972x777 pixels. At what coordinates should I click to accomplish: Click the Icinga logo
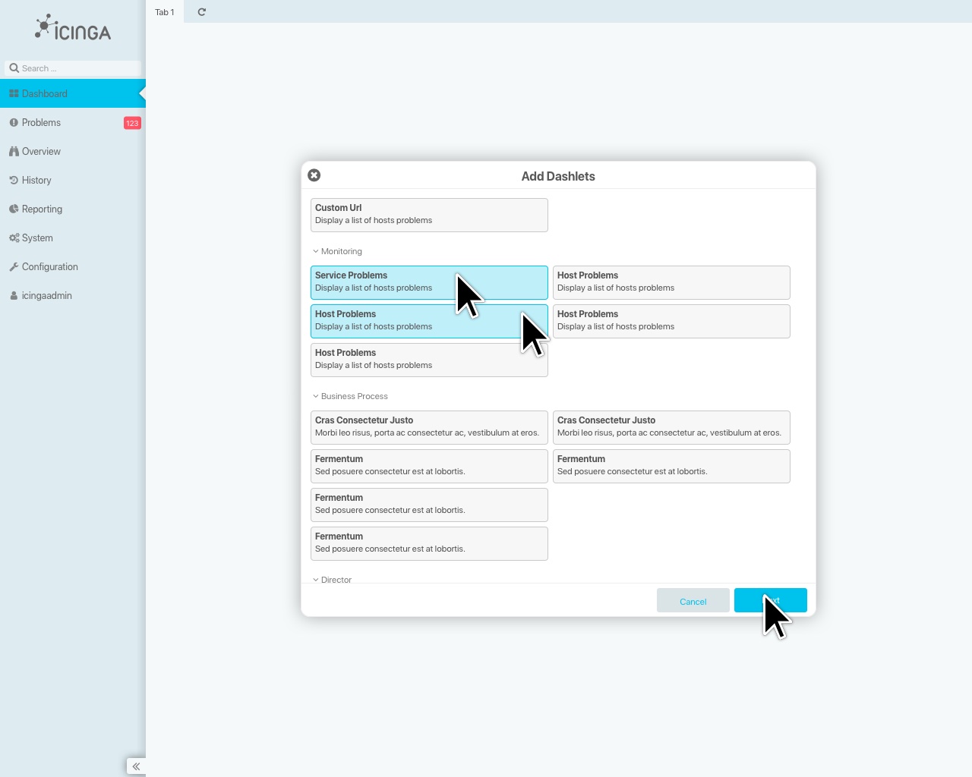[72, 27]
